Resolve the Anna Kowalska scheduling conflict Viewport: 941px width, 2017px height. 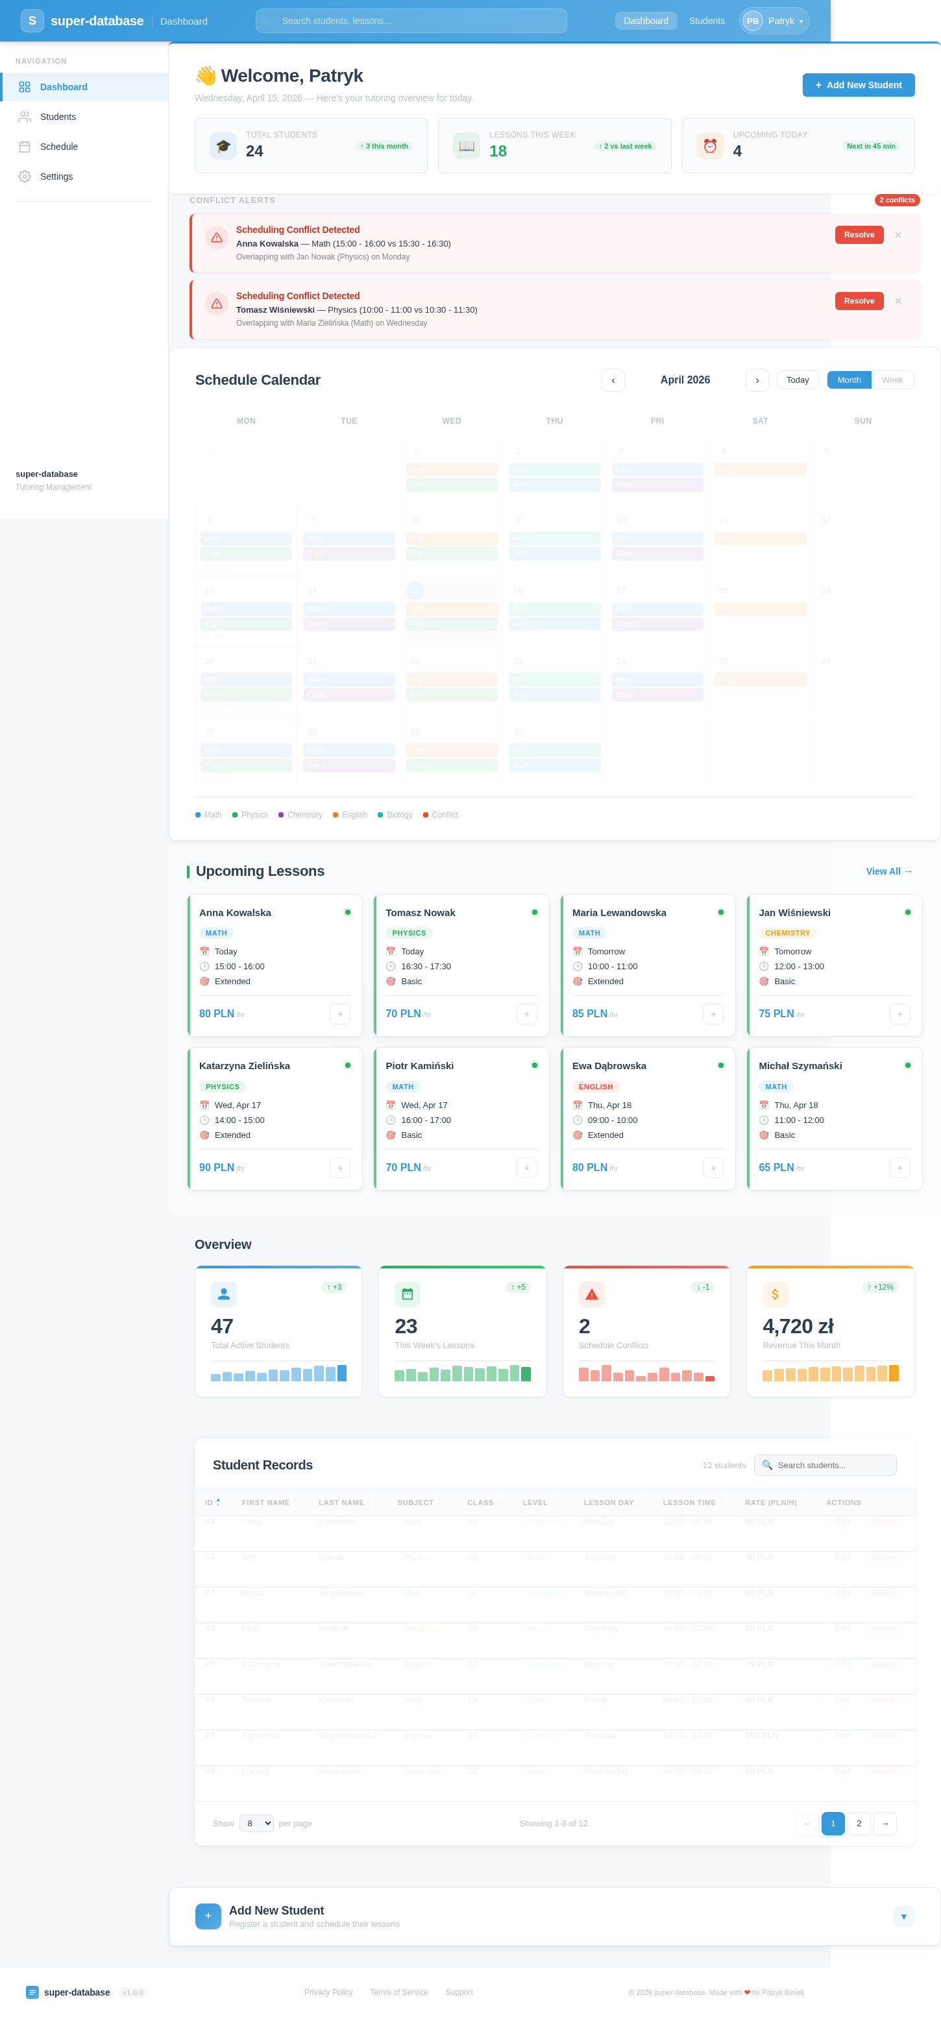pyautogui.click(x=859, y=235)
